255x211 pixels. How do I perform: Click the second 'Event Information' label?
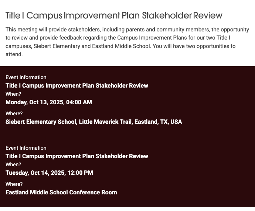tap(26, 148)
